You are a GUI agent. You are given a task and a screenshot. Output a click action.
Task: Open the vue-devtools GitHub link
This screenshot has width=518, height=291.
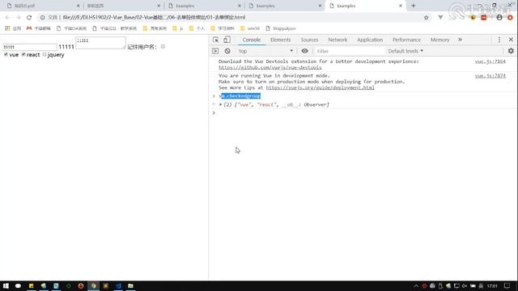(x=270, y=67)
